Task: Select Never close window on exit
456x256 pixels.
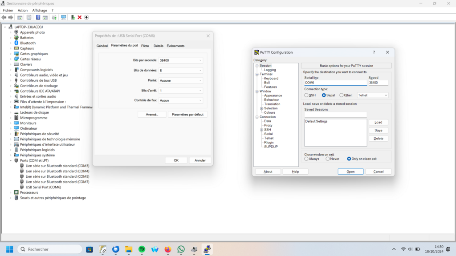Action: (328, 159)
